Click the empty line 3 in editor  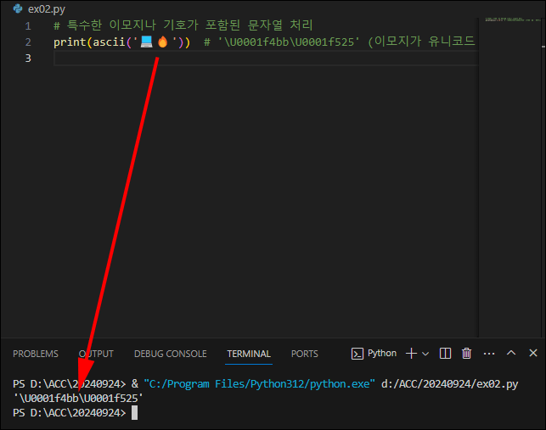point(266,59)
